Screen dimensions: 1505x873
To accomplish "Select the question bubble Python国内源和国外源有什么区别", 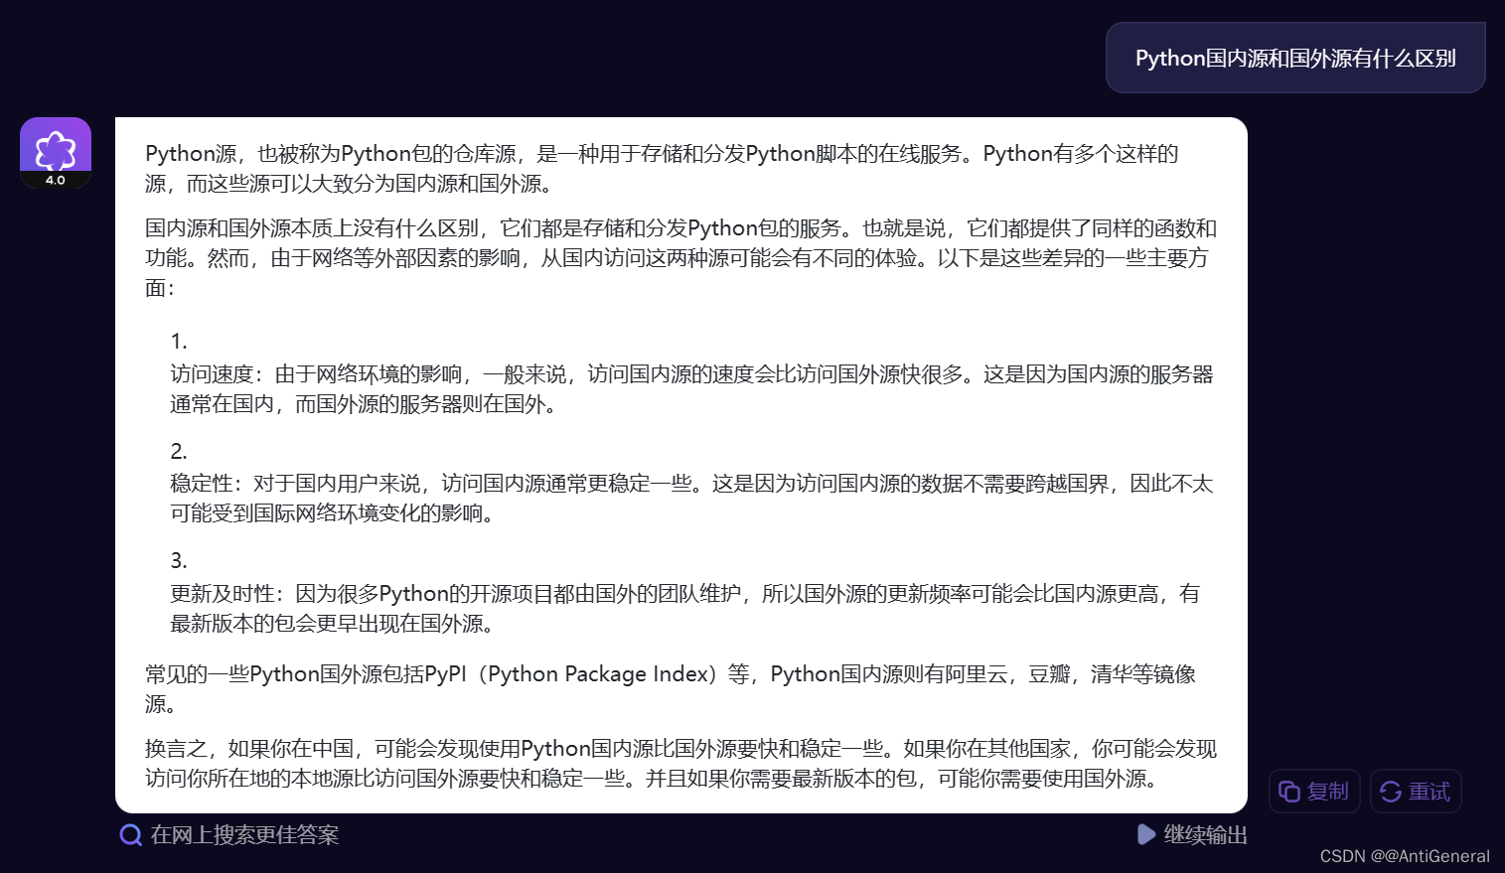I will pyautogui.click(x=1294, y=58).
